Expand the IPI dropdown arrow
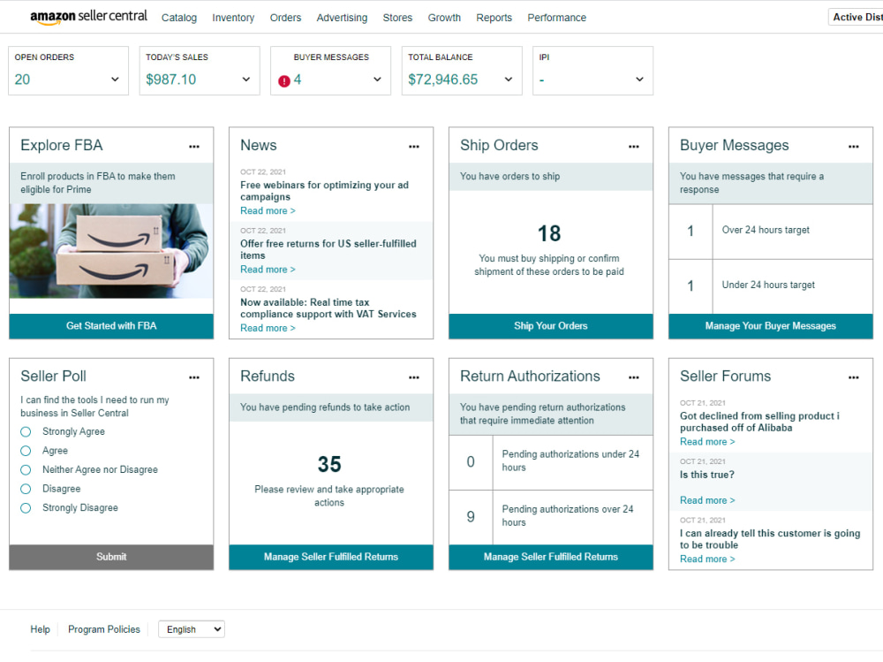Screen dimensions: 883x662 point(639,80)
